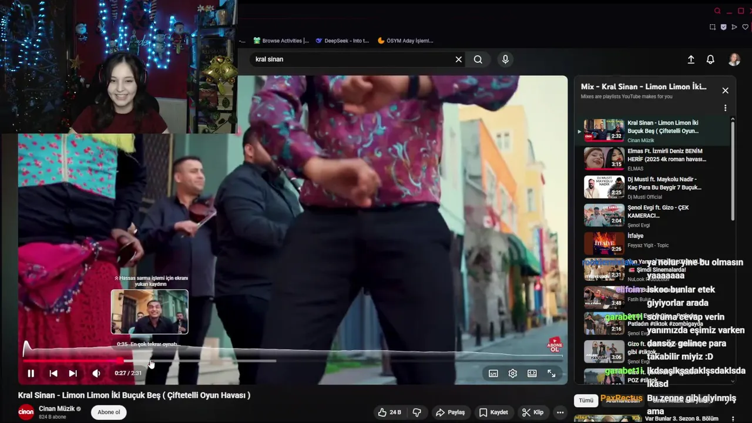Click the Mix - Kral Sinan playlist title

[644, 87]
